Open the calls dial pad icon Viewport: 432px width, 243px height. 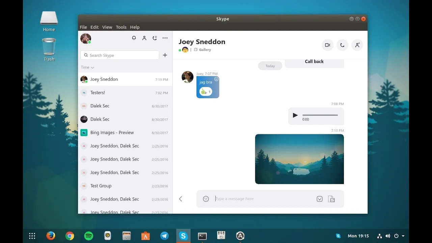[x=155, y=38]
